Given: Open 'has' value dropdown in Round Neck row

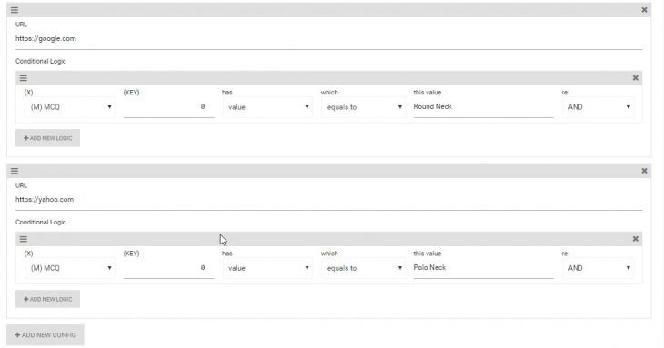Looking at the screenshot, I should (267, 107).
